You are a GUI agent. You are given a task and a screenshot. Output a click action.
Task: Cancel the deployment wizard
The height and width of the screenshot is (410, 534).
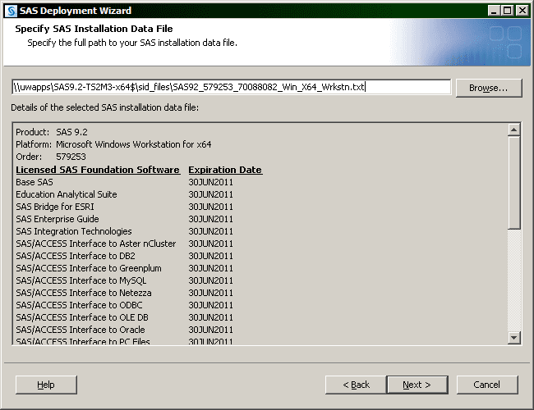coord(487,385)
